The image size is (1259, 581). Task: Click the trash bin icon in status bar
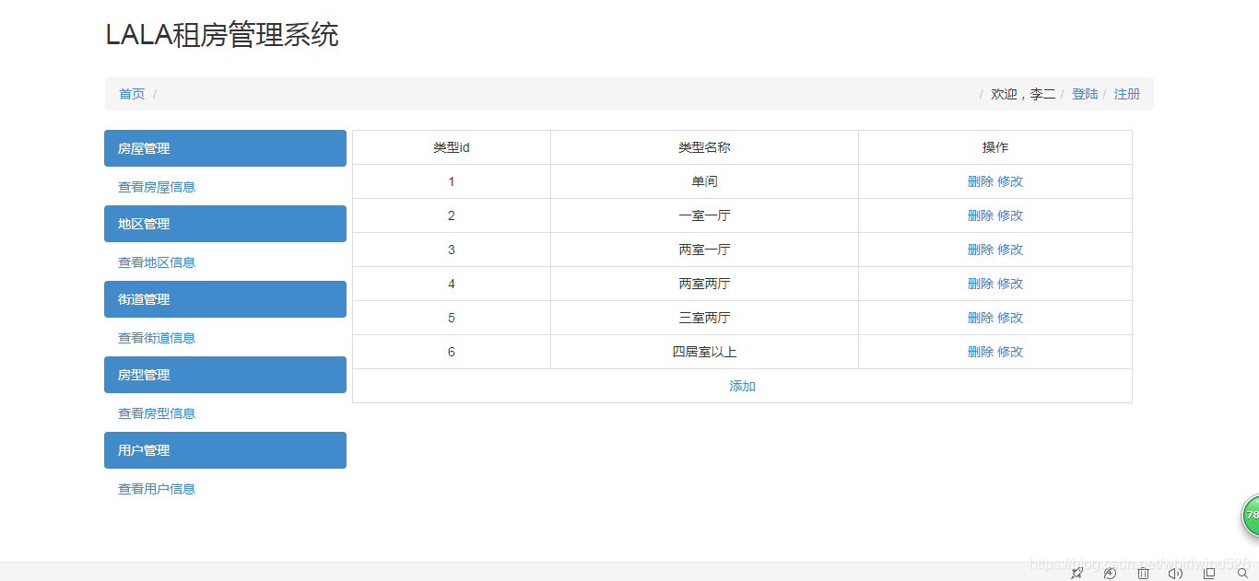(x=1143, y=573)
